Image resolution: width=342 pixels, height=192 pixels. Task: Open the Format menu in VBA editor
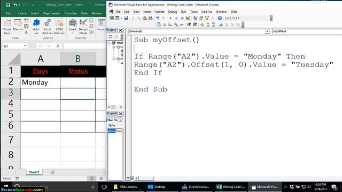tap(159, 12)
